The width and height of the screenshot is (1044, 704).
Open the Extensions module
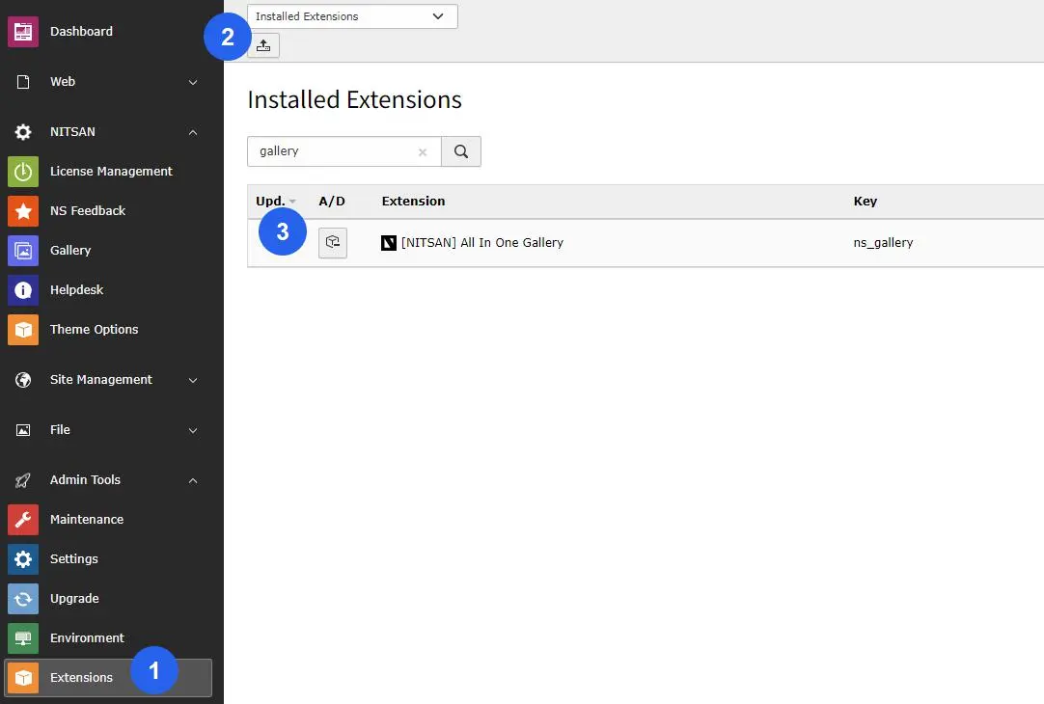pos(108,678)
